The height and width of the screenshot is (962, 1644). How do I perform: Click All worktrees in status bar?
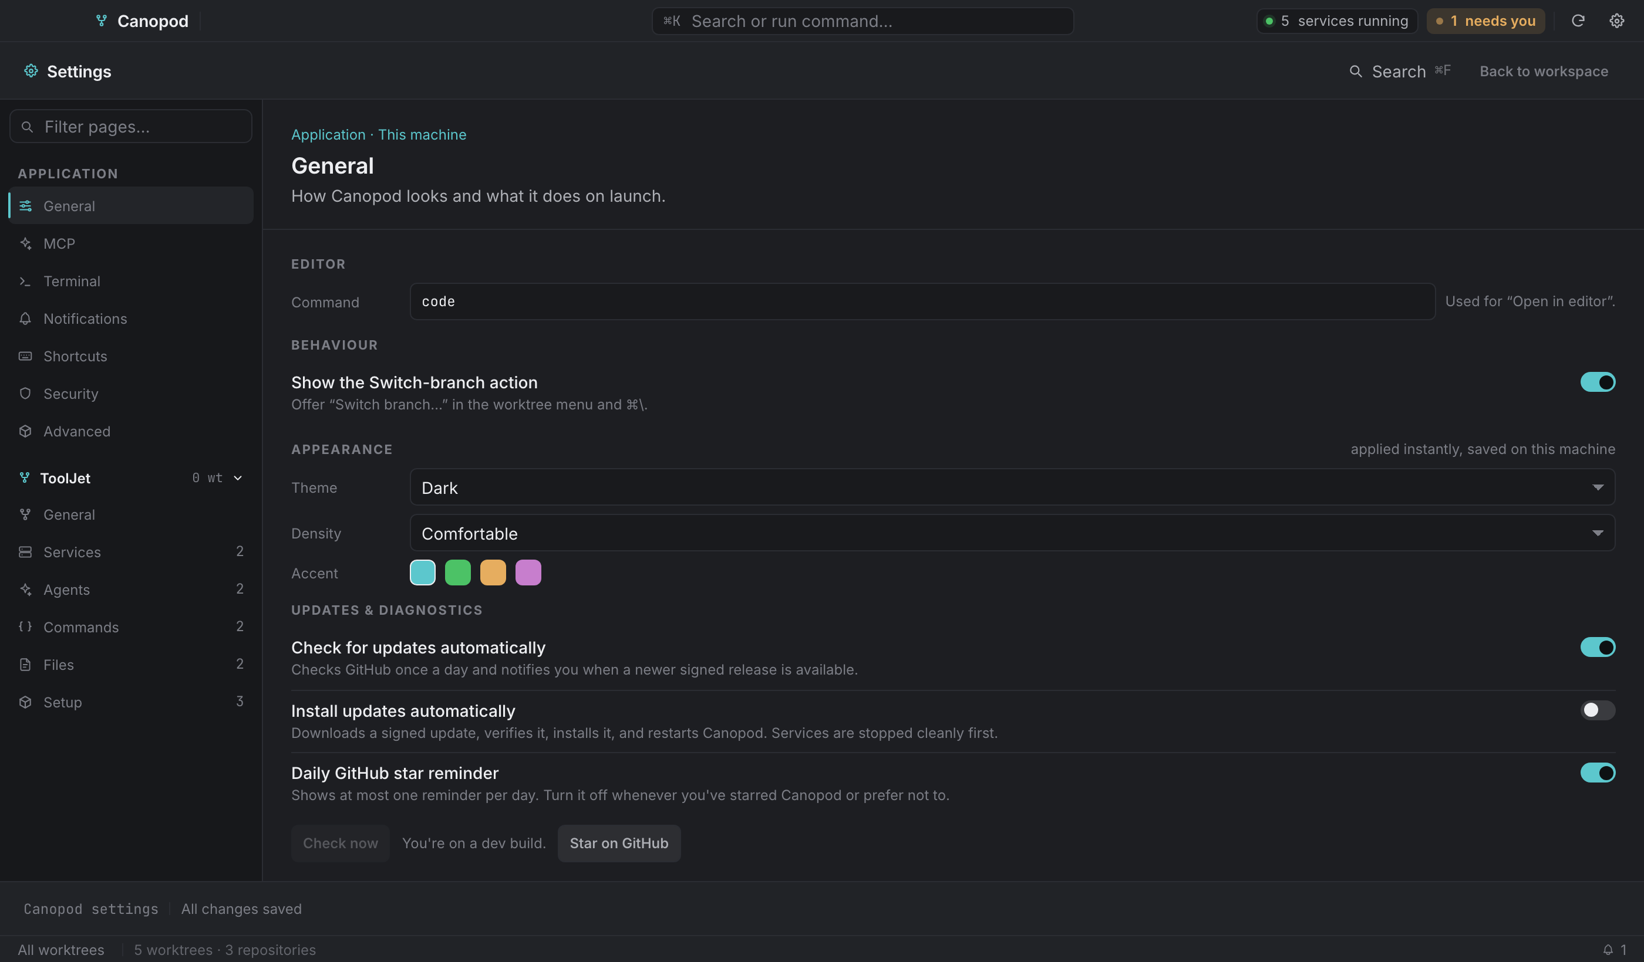pos(60,950)
